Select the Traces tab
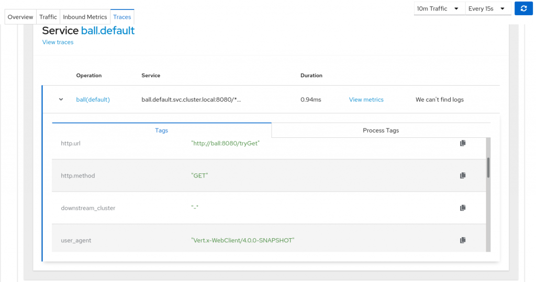This screenshot has height=282, width=536. (x=122, y=17)
